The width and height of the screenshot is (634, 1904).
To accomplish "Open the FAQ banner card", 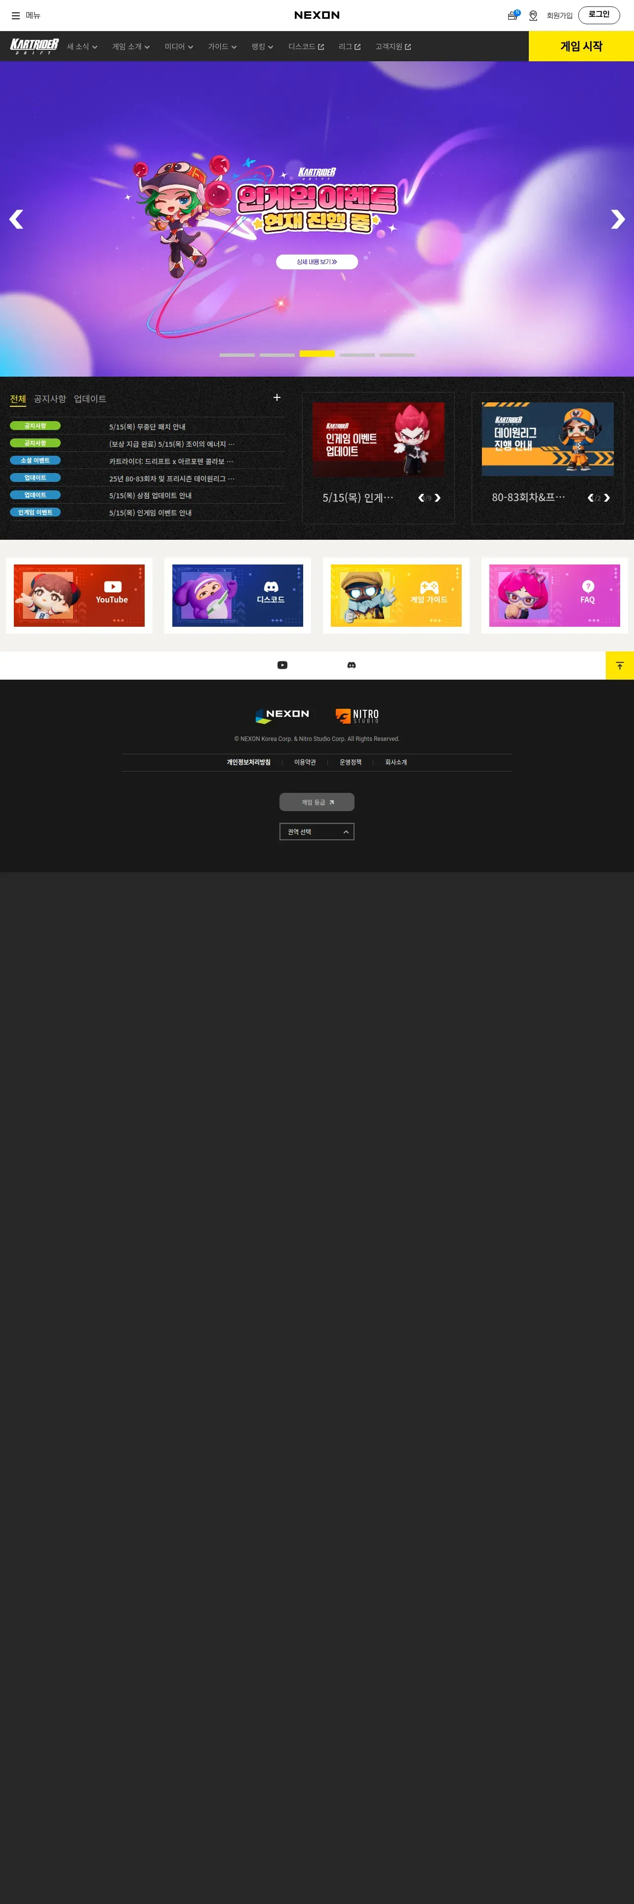I will [x=555, y=596].
